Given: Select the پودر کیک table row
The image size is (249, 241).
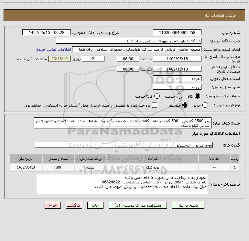Looking at the screenshot, I should [124, 167].
